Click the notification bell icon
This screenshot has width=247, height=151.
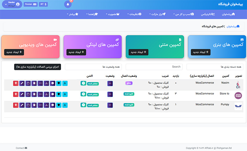68,5
